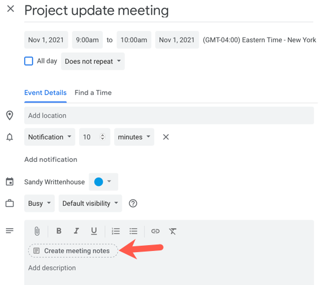Insert a link with the chain icon
320x285 pixels.
click(155, 231)
